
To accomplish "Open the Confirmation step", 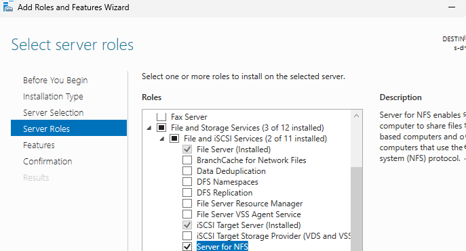I will (x=47, y=162).
